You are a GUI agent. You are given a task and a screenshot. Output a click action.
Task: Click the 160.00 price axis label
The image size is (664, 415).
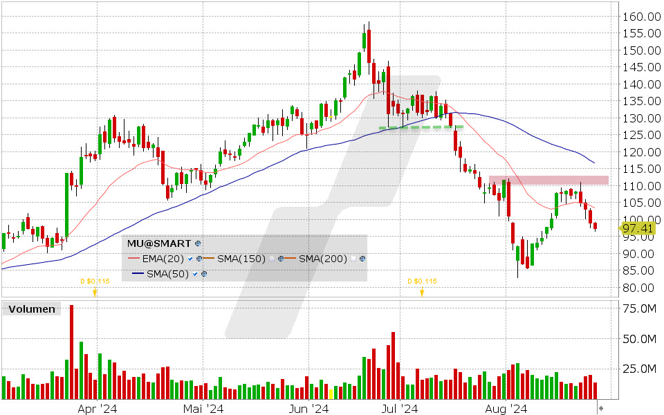tap(641, 17)
